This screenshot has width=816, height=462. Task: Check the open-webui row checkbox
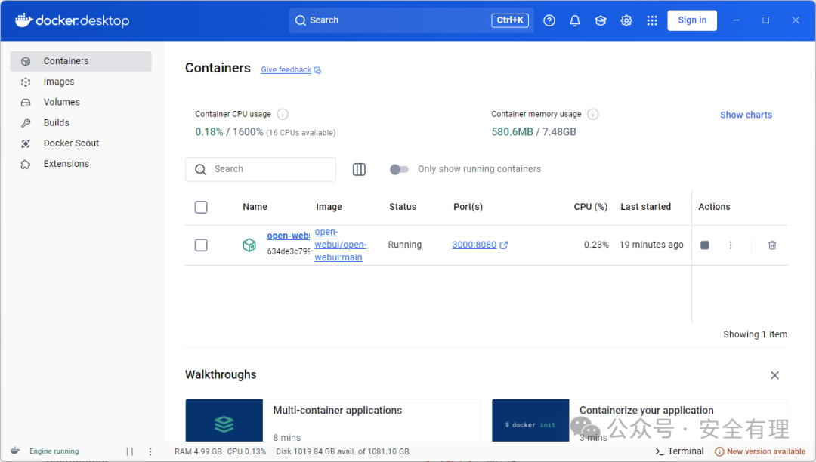tap(201, 245)
